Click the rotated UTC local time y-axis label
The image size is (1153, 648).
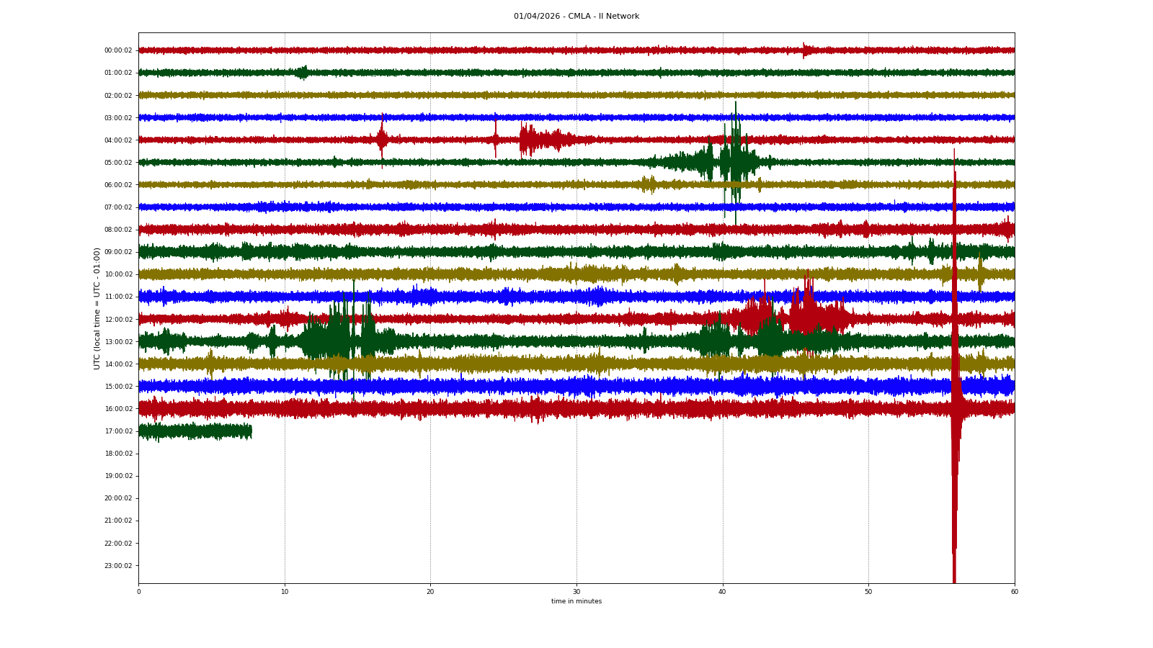[97, 308]
